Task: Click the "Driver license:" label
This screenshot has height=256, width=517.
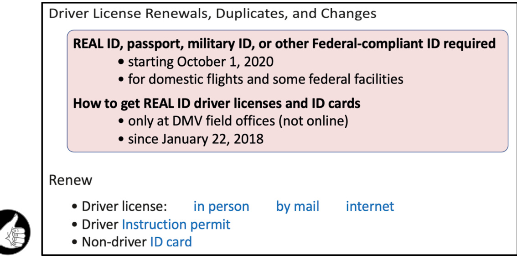Action: point(124,207)
